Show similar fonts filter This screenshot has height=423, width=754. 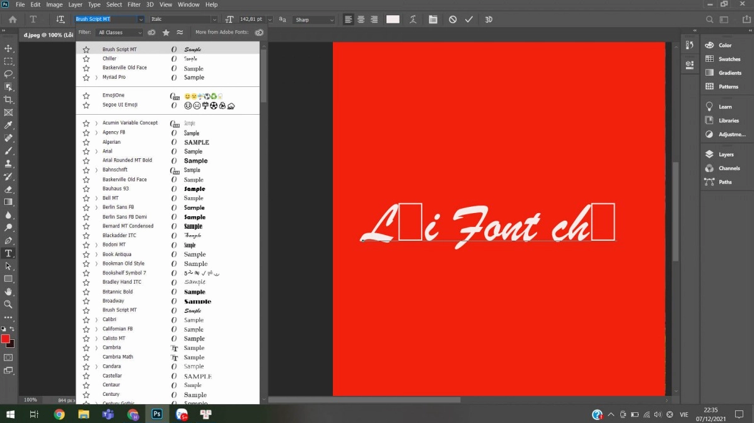point(180,33)
